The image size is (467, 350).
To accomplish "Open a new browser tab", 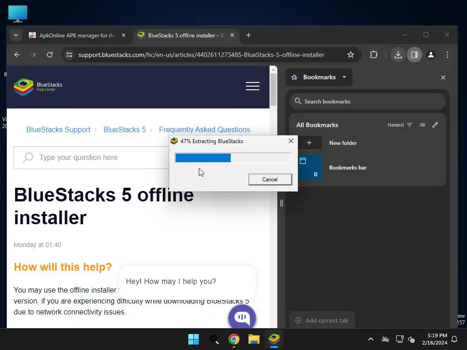I will pos(249,36).
